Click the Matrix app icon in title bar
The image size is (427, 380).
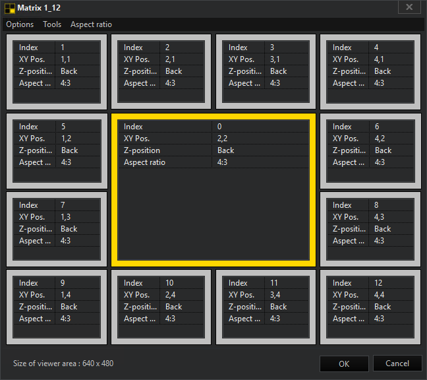[9, 8]
